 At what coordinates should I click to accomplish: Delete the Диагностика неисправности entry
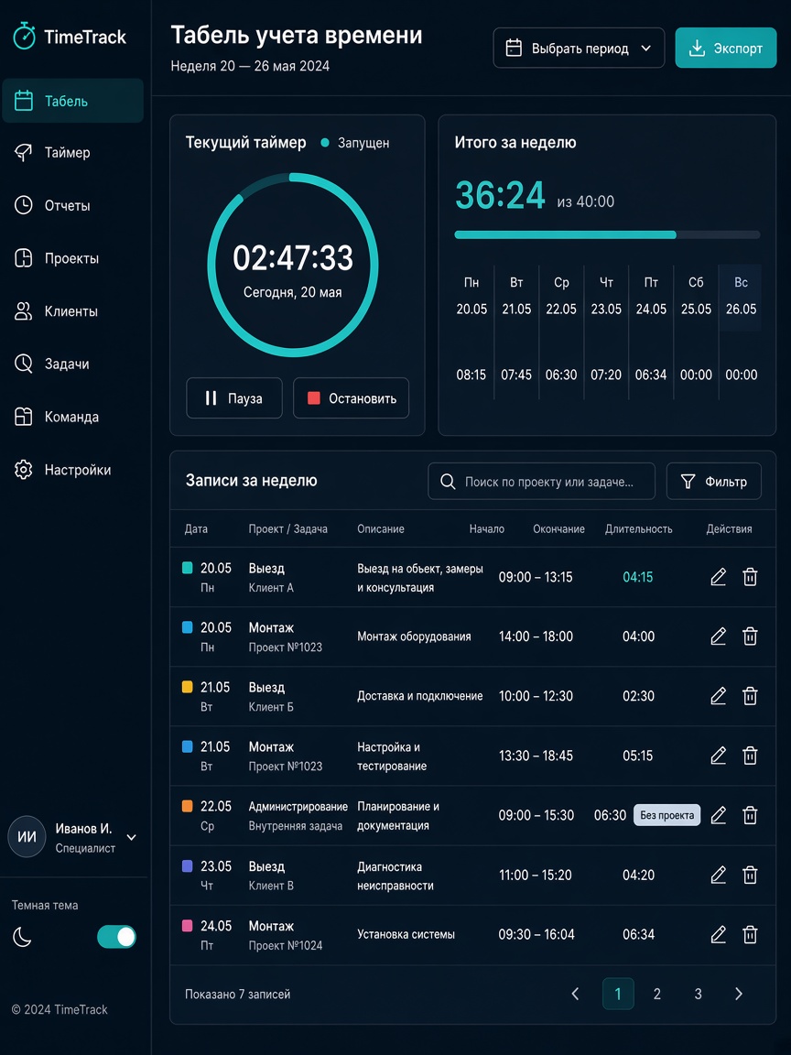point(750,875)
